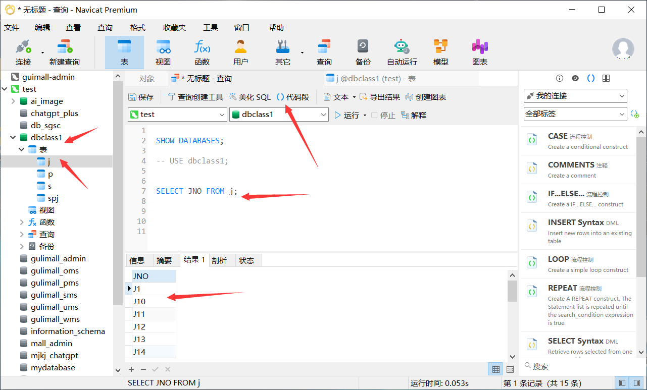Toggle the eye preview icon in right panel
The height and width of the screenshot is (390, 647).
pyautogui.click(x=575, y=78)
